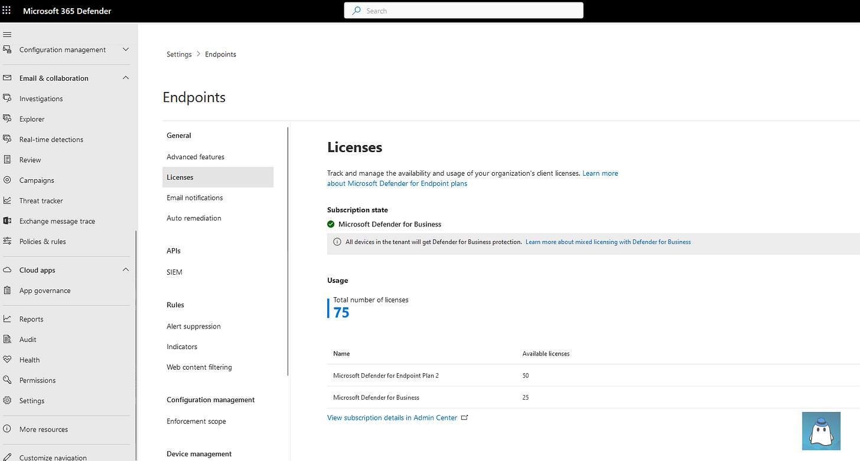Select Licenses in Endpoints settings menu
The image size is (860, 461).
(x=218, y=177)
